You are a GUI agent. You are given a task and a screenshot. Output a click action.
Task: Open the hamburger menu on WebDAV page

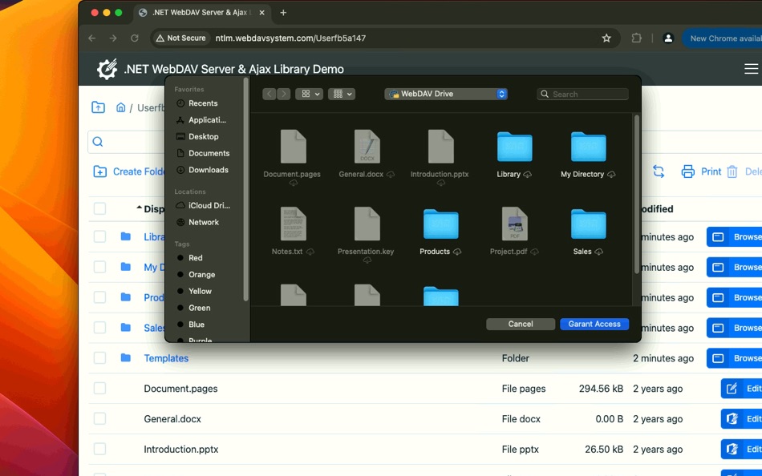[751, 69]
